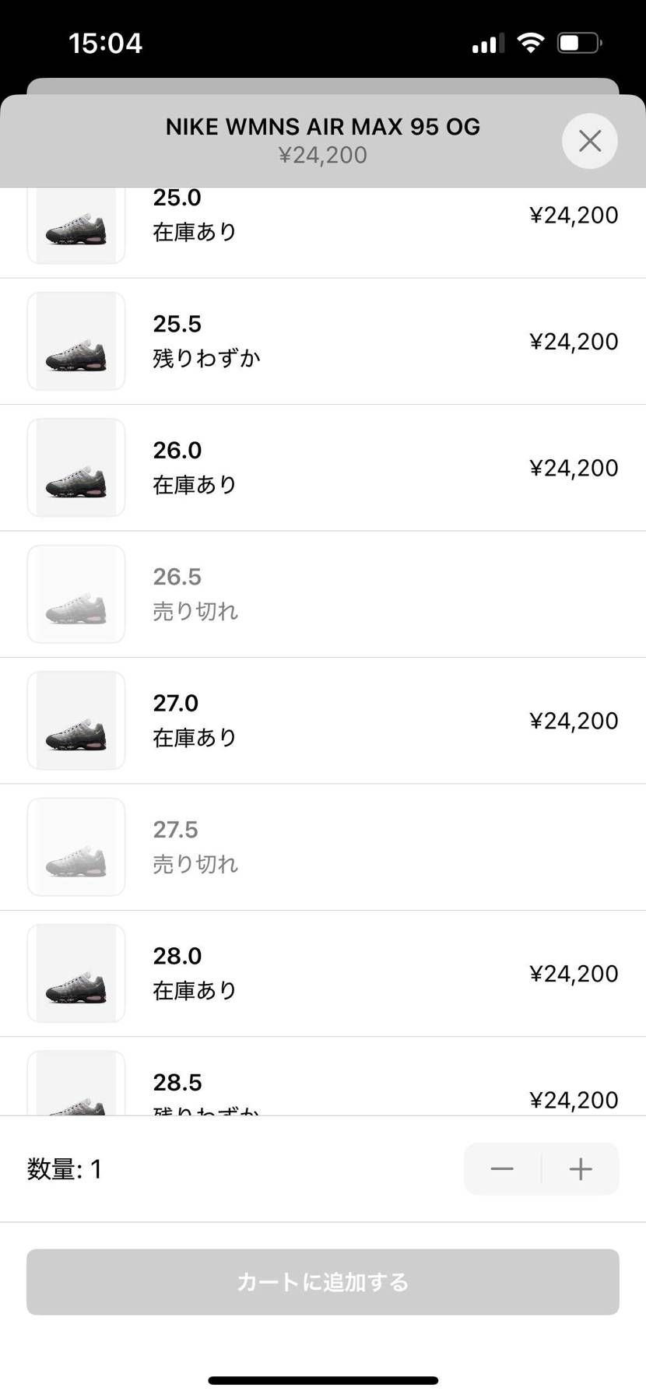The height and width of the screenshot is (1398, 646).
Task: Choose size 26.0 在庫あり
Action: pos(322,467)
